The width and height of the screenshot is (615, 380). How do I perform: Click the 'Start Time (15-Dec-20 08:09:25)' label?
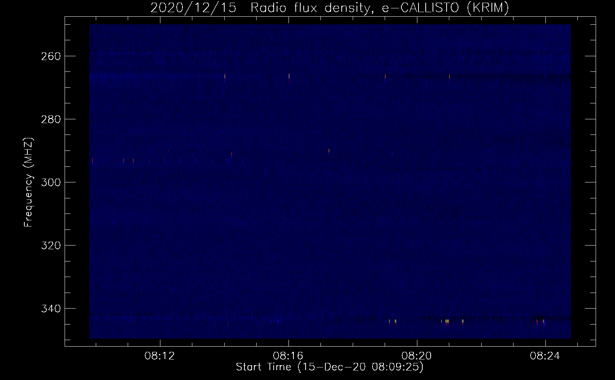pyautogui.click(x=330, y=367)
